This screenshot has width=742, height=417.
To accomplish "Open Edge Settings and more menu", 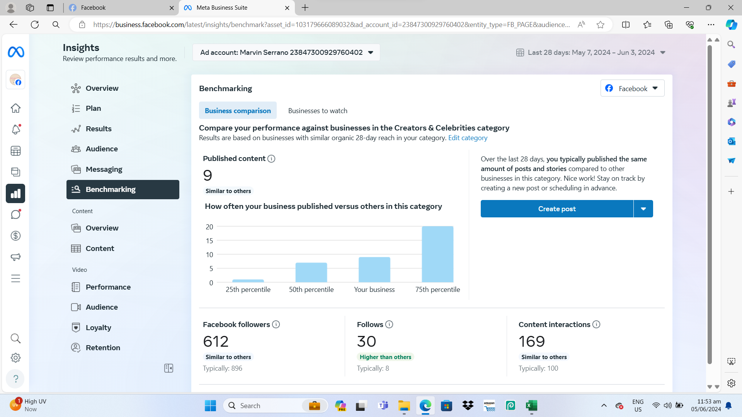I will pyautogui.click(x=711, y=25).
